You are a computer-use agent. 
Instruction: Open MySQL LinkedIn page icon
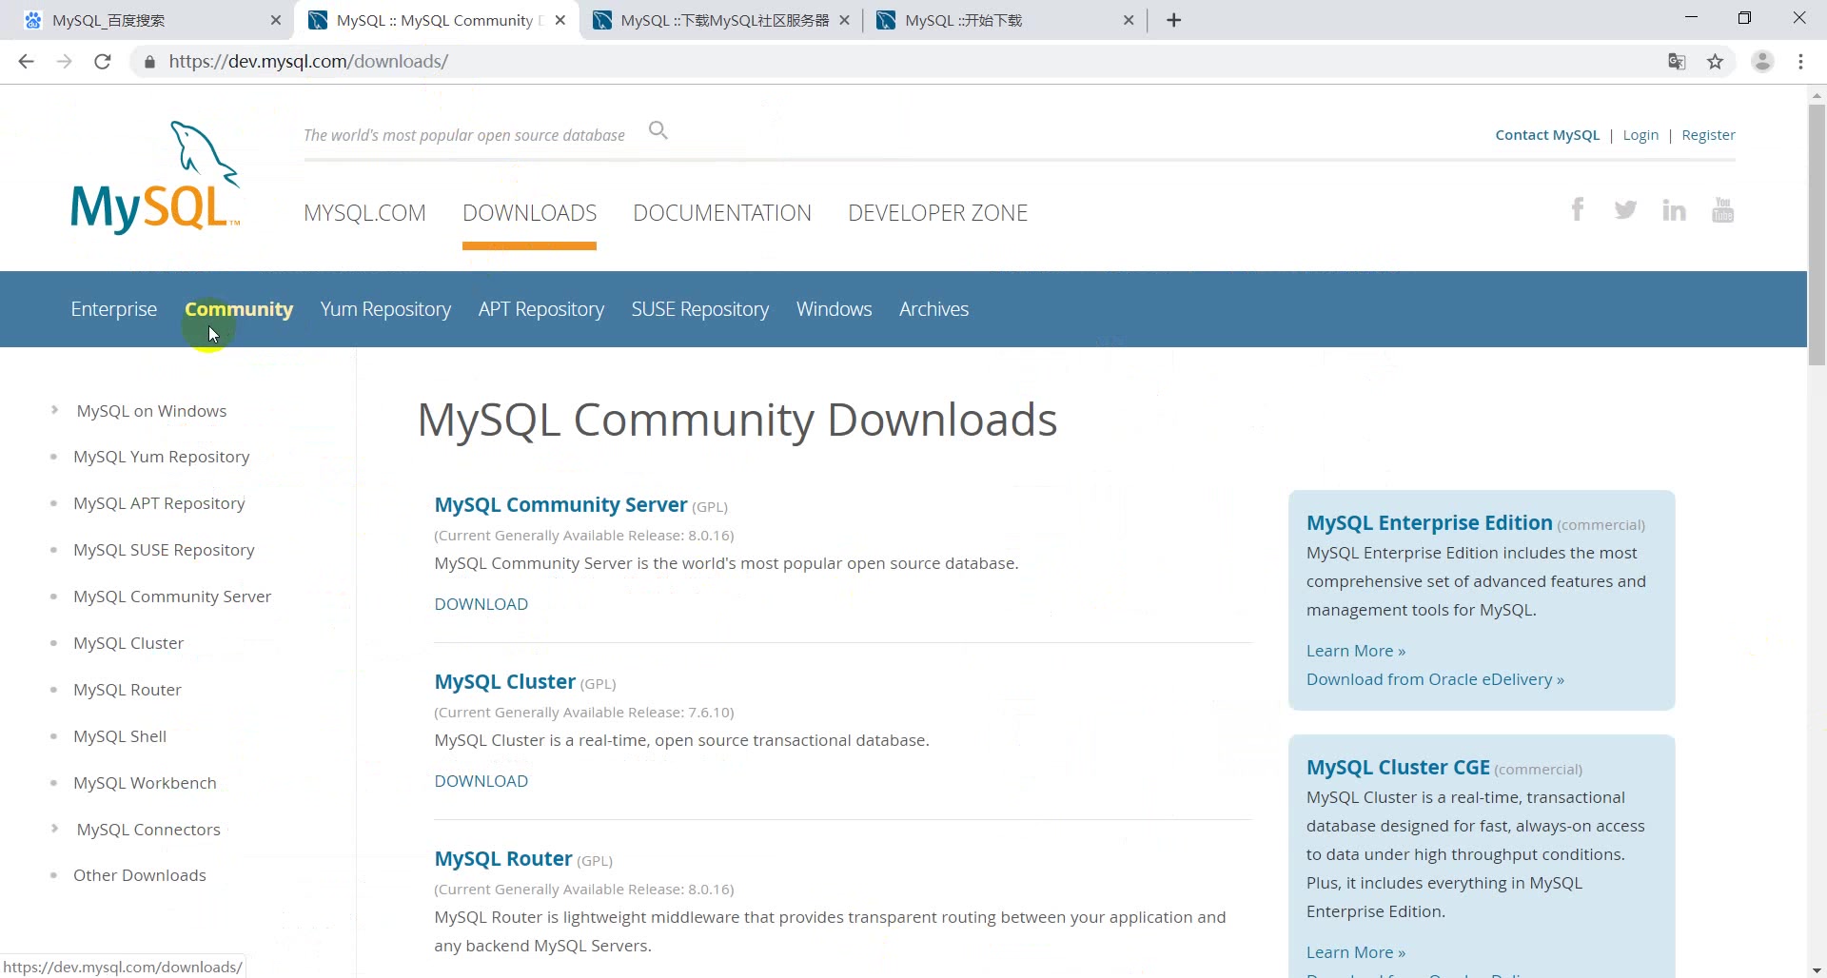coord(1674,210)
